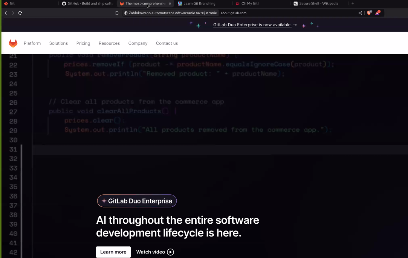Image resolution: width=408 pixels, height=258 pixels.
Task: Open a new tab with the plus icon
Action: click(x=353, y=3)
